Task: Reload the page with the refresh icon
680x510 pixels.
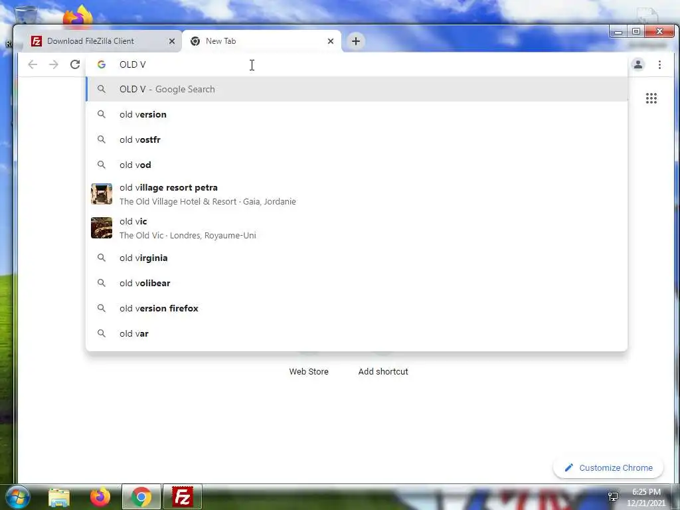Action: coord(75,64)
